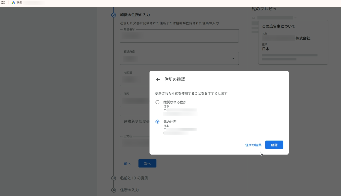341x196 pixels.
Task: Confirm the address with 確認 button
Action: pos(274,145)
